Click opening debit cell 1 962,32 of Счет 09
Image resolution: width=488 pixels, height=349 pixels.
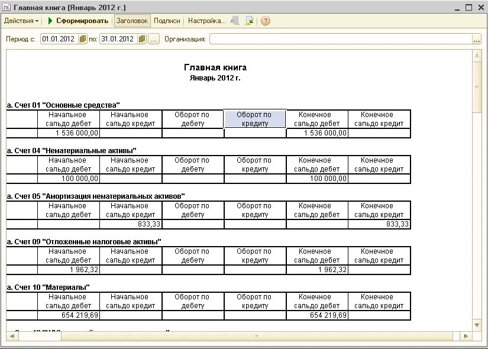point(69,270)
